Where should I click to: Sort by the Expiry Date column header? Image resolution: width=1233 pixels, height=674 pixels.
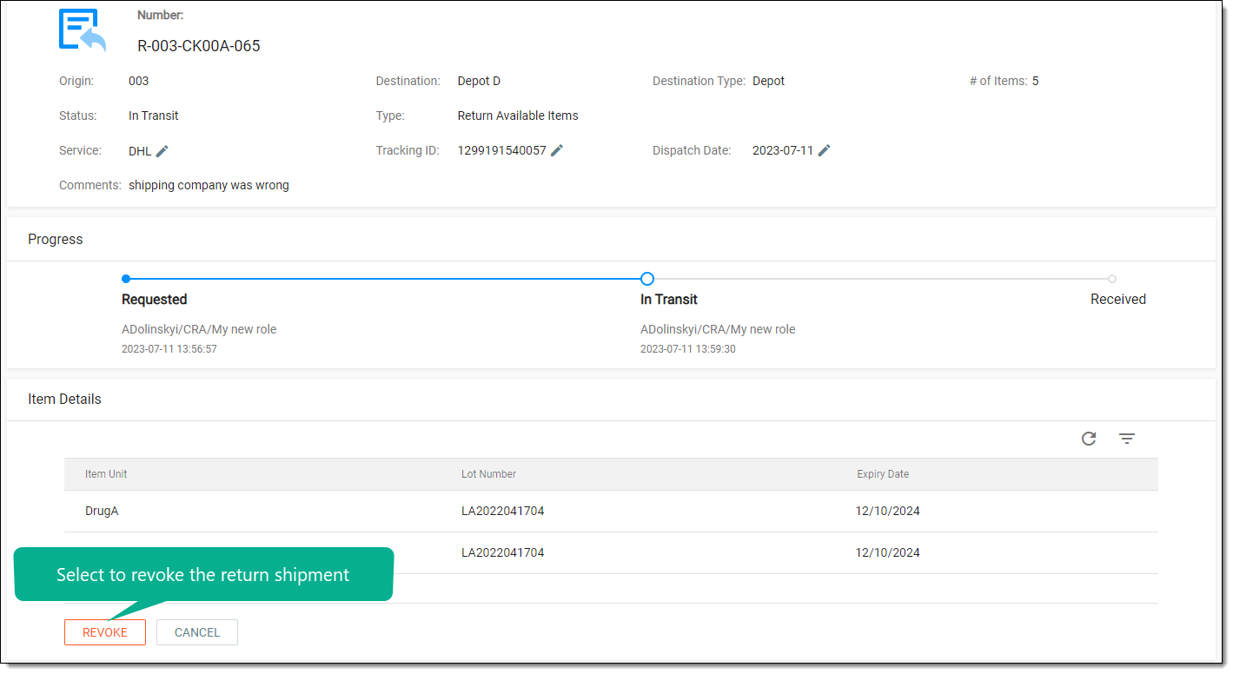point(883,474)
